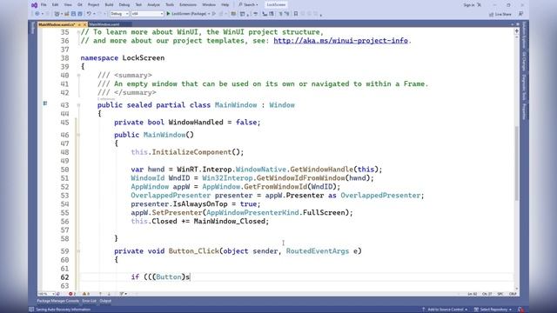Click the Navigate Backward toolbar icon
The height and width of the screenshot is (313, 557).
pos(37,14)
